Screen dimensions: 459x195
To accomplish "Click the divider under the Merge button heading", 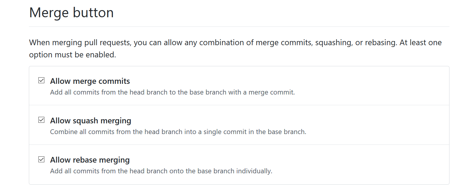I will tap(238, 27).
